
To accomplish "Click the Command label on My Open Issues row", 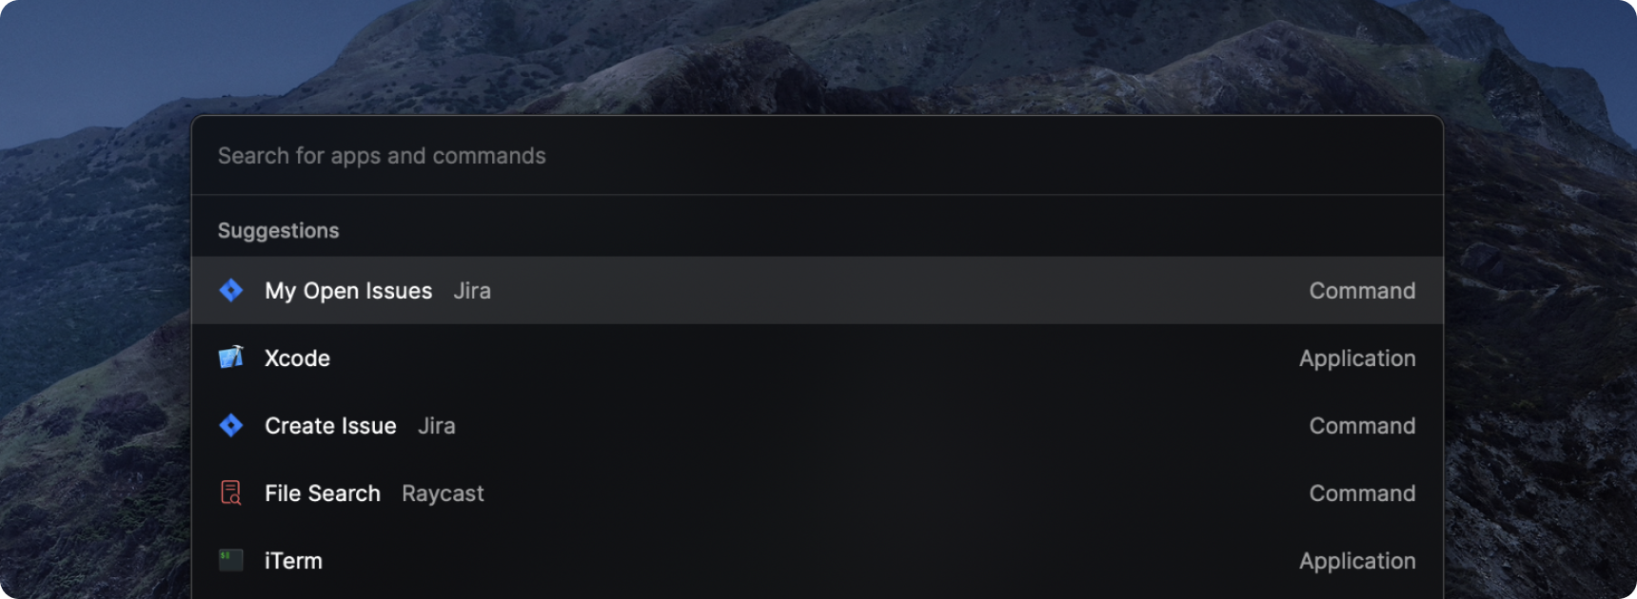I will 1362,291.
